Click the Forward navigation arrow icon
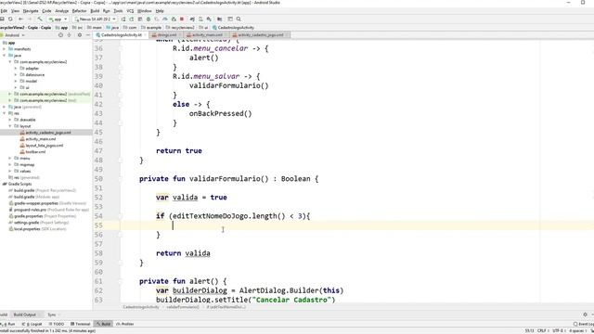594x334 pixels. click(x=29, y=19)
